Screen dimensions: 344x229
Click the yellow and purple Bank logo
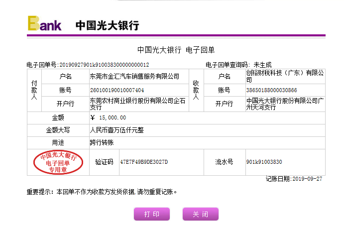pos(44,23)
